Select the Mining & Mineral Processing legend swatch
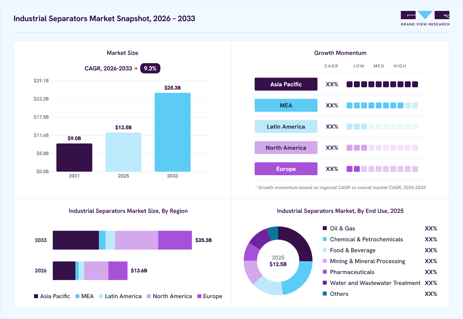The height and width of the screenshot is (319, 463). click(x=325, y=261)
